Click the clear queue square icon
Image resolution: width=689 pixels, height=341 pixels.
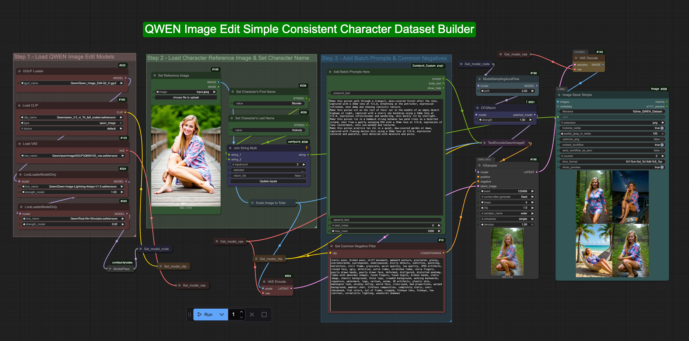point(264,315)
